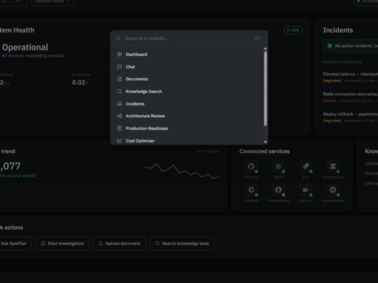Open the Grafana connected service icon
This screenshot has height=283, width=378.
point(251,190)
